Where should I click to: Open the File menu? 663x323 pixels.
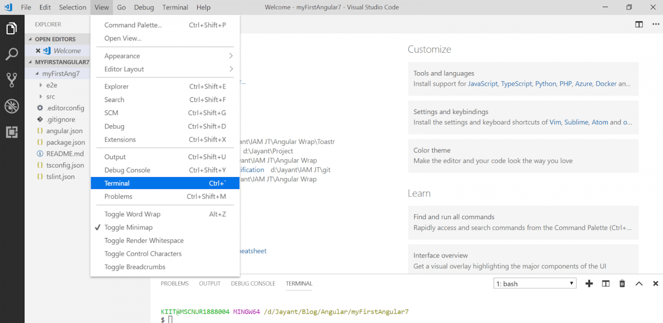pyautogui.click(x=26, y=7)
